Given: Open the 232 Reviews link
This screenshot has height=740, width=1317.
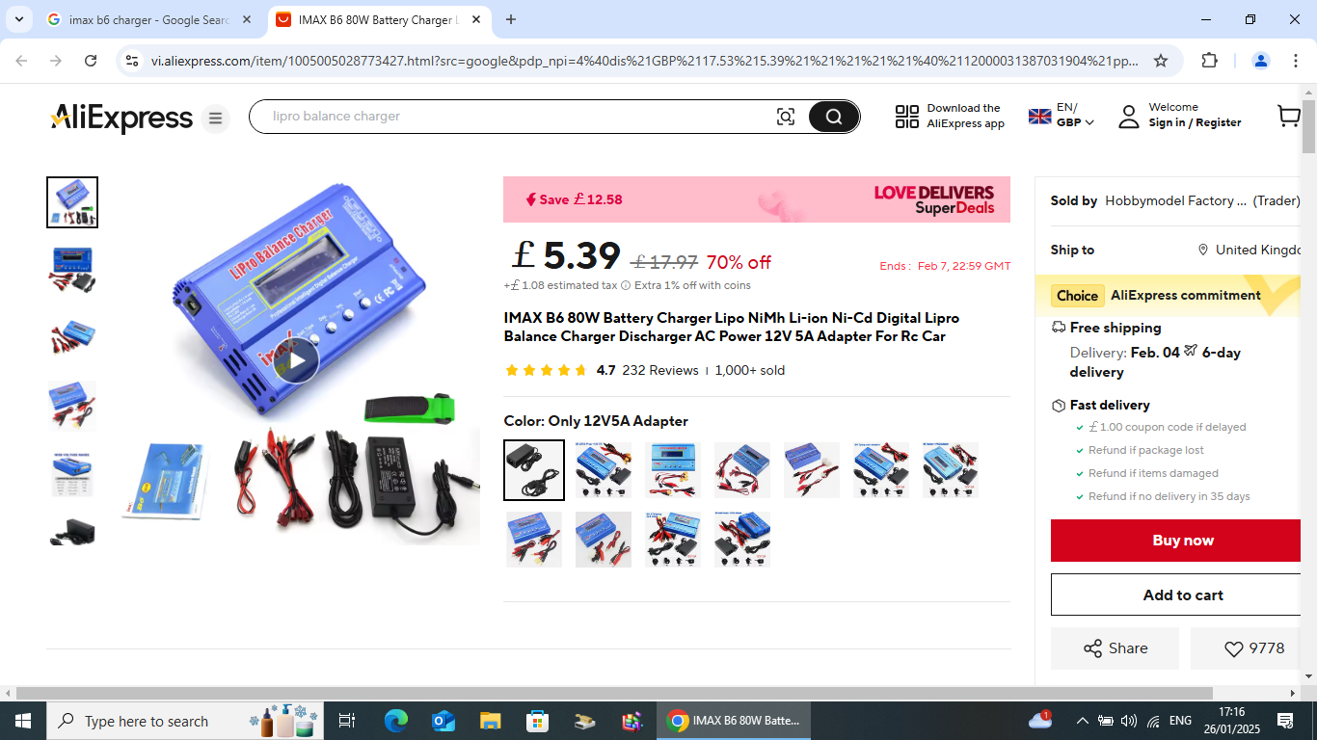Looking at the screenshot, I should (660, 370).
